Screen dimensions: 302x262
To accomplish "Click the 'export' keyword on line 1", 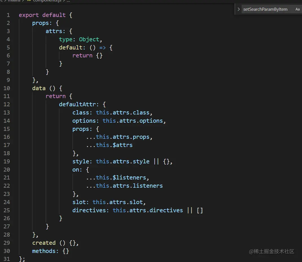I will tap(29, 15).
